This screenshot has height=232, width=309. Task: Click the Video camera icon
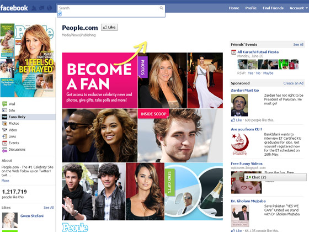(x=4, y=130)
